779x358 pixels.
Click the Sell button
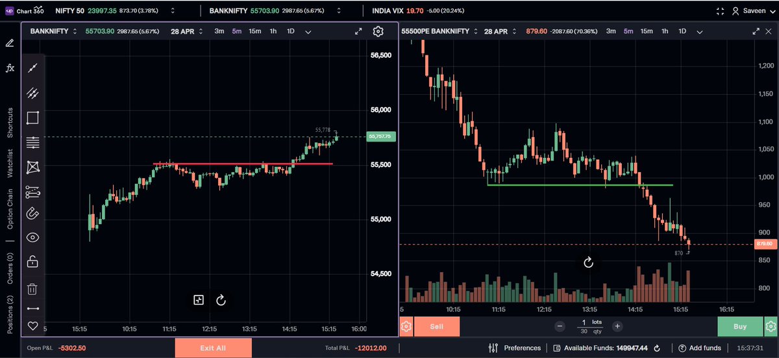[x=437, y=326]
